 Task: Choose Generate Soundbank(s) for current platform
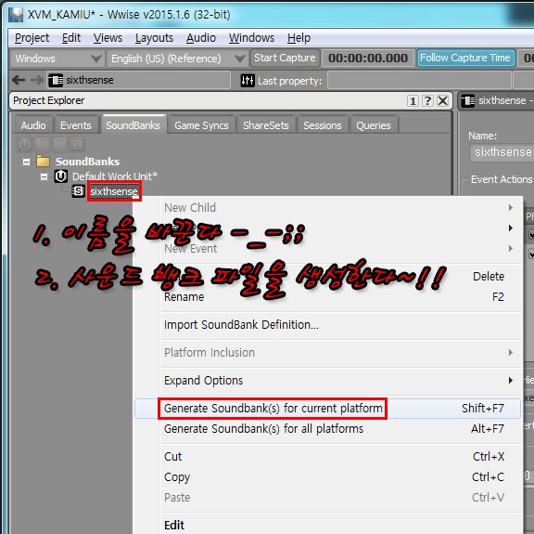[x=327, y=408]
